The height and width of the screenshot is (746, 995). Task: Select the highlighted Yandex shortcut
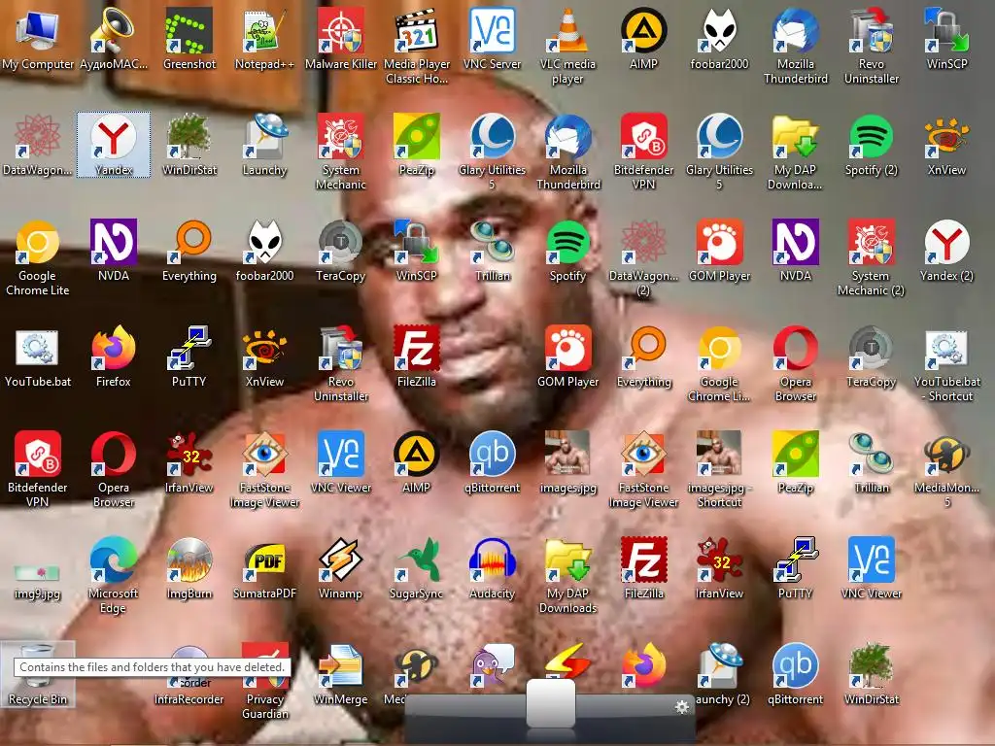pyautogui.click(x=114, y=145)
